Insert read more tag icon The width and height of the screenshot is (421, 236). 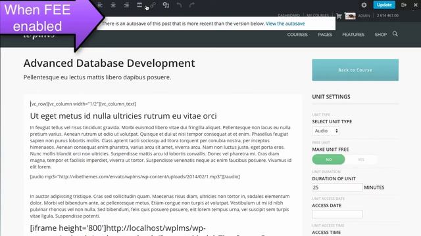[x=139, y=5]
